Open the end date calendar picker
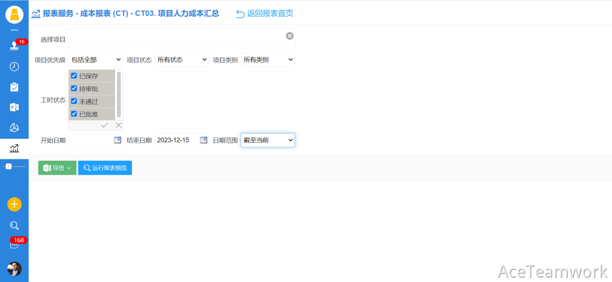This screenshot has height=282, width=612. click(204, 140)
